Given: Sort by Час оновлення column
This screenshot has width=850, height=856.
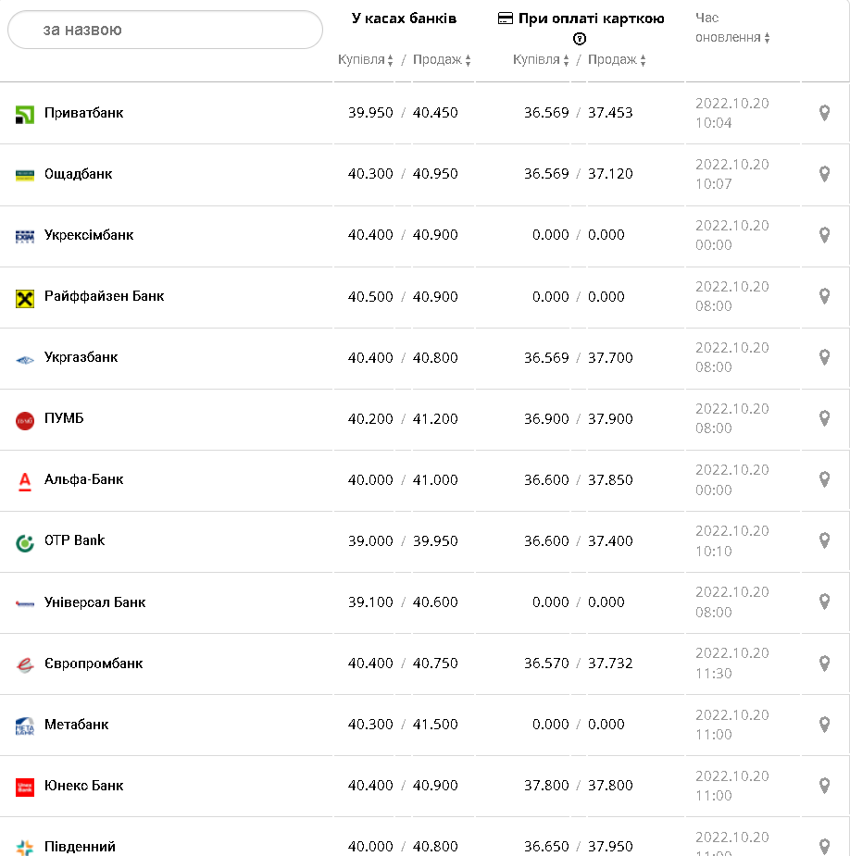Looking at the screenshot, I should [x=733, y=38].
